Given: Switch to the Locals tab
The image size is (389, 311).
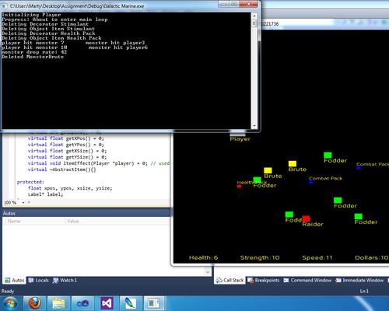Looking at the screenshot, I should click(38, 280).
